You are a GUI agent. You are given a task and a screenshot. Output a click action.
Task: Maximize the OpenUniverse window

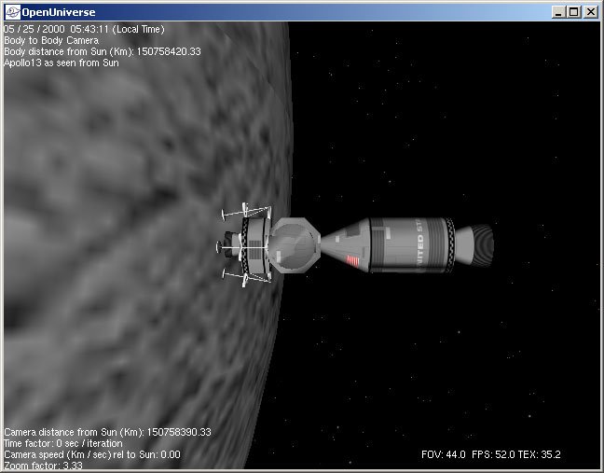pos(573,12)
